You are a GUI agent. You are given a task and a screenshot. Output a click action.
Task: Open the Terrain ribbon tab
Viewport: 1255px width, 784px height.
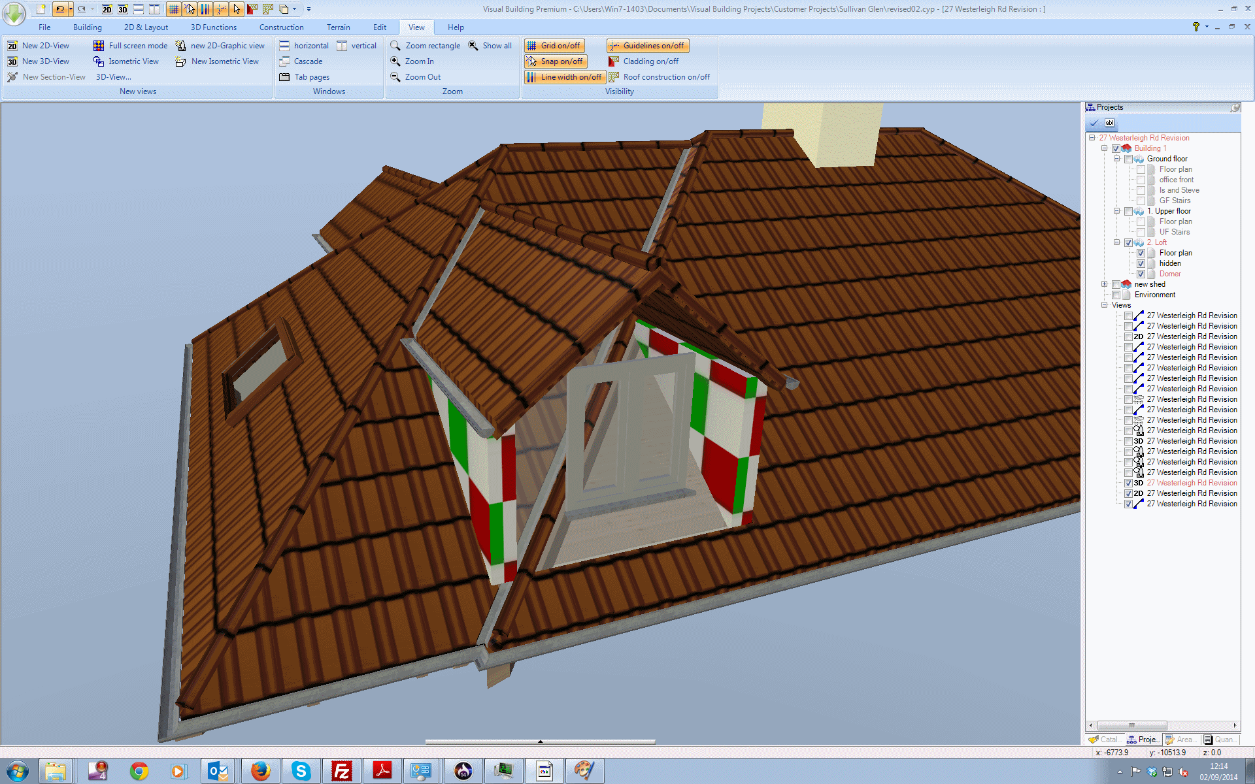point(338,27)
